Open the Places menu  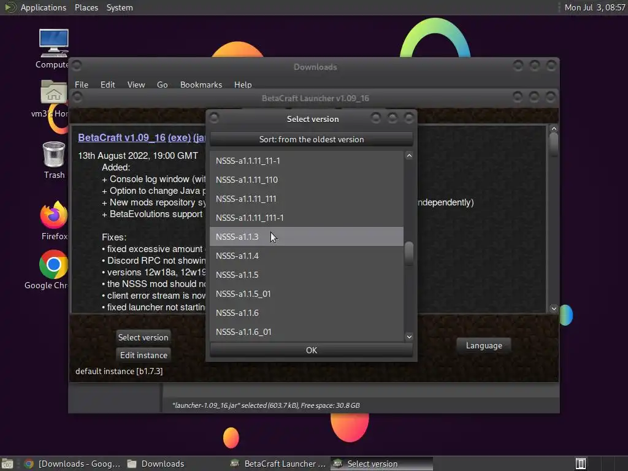86,7
